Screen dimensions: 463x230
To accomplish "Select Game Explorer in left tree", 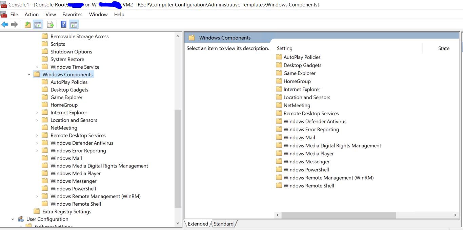I will 66,97.
